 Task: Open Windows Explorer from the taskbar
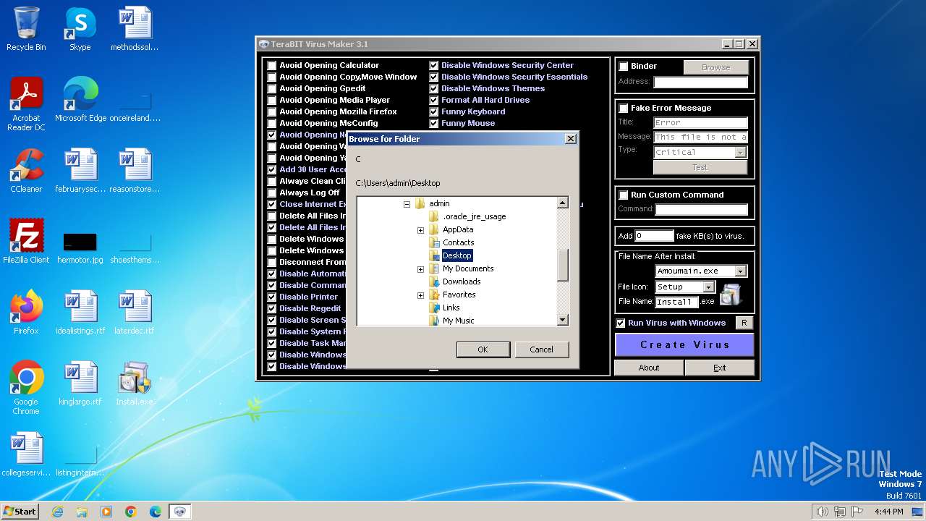click(x=82, y=512)
